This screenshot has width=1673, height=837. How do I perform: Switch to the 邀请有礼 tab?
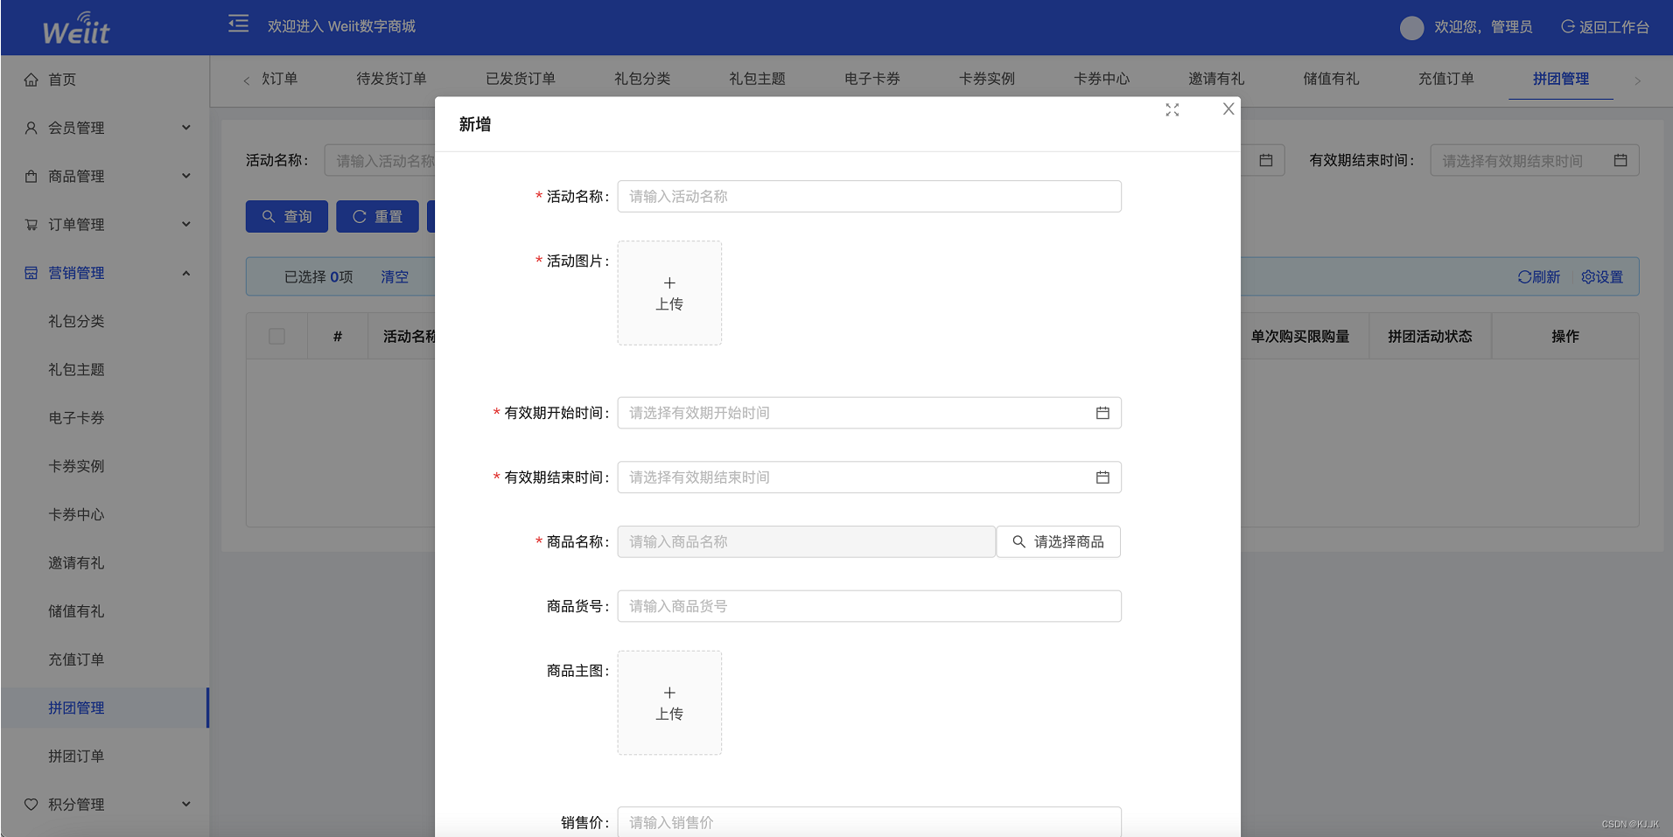click(1216, 79)
